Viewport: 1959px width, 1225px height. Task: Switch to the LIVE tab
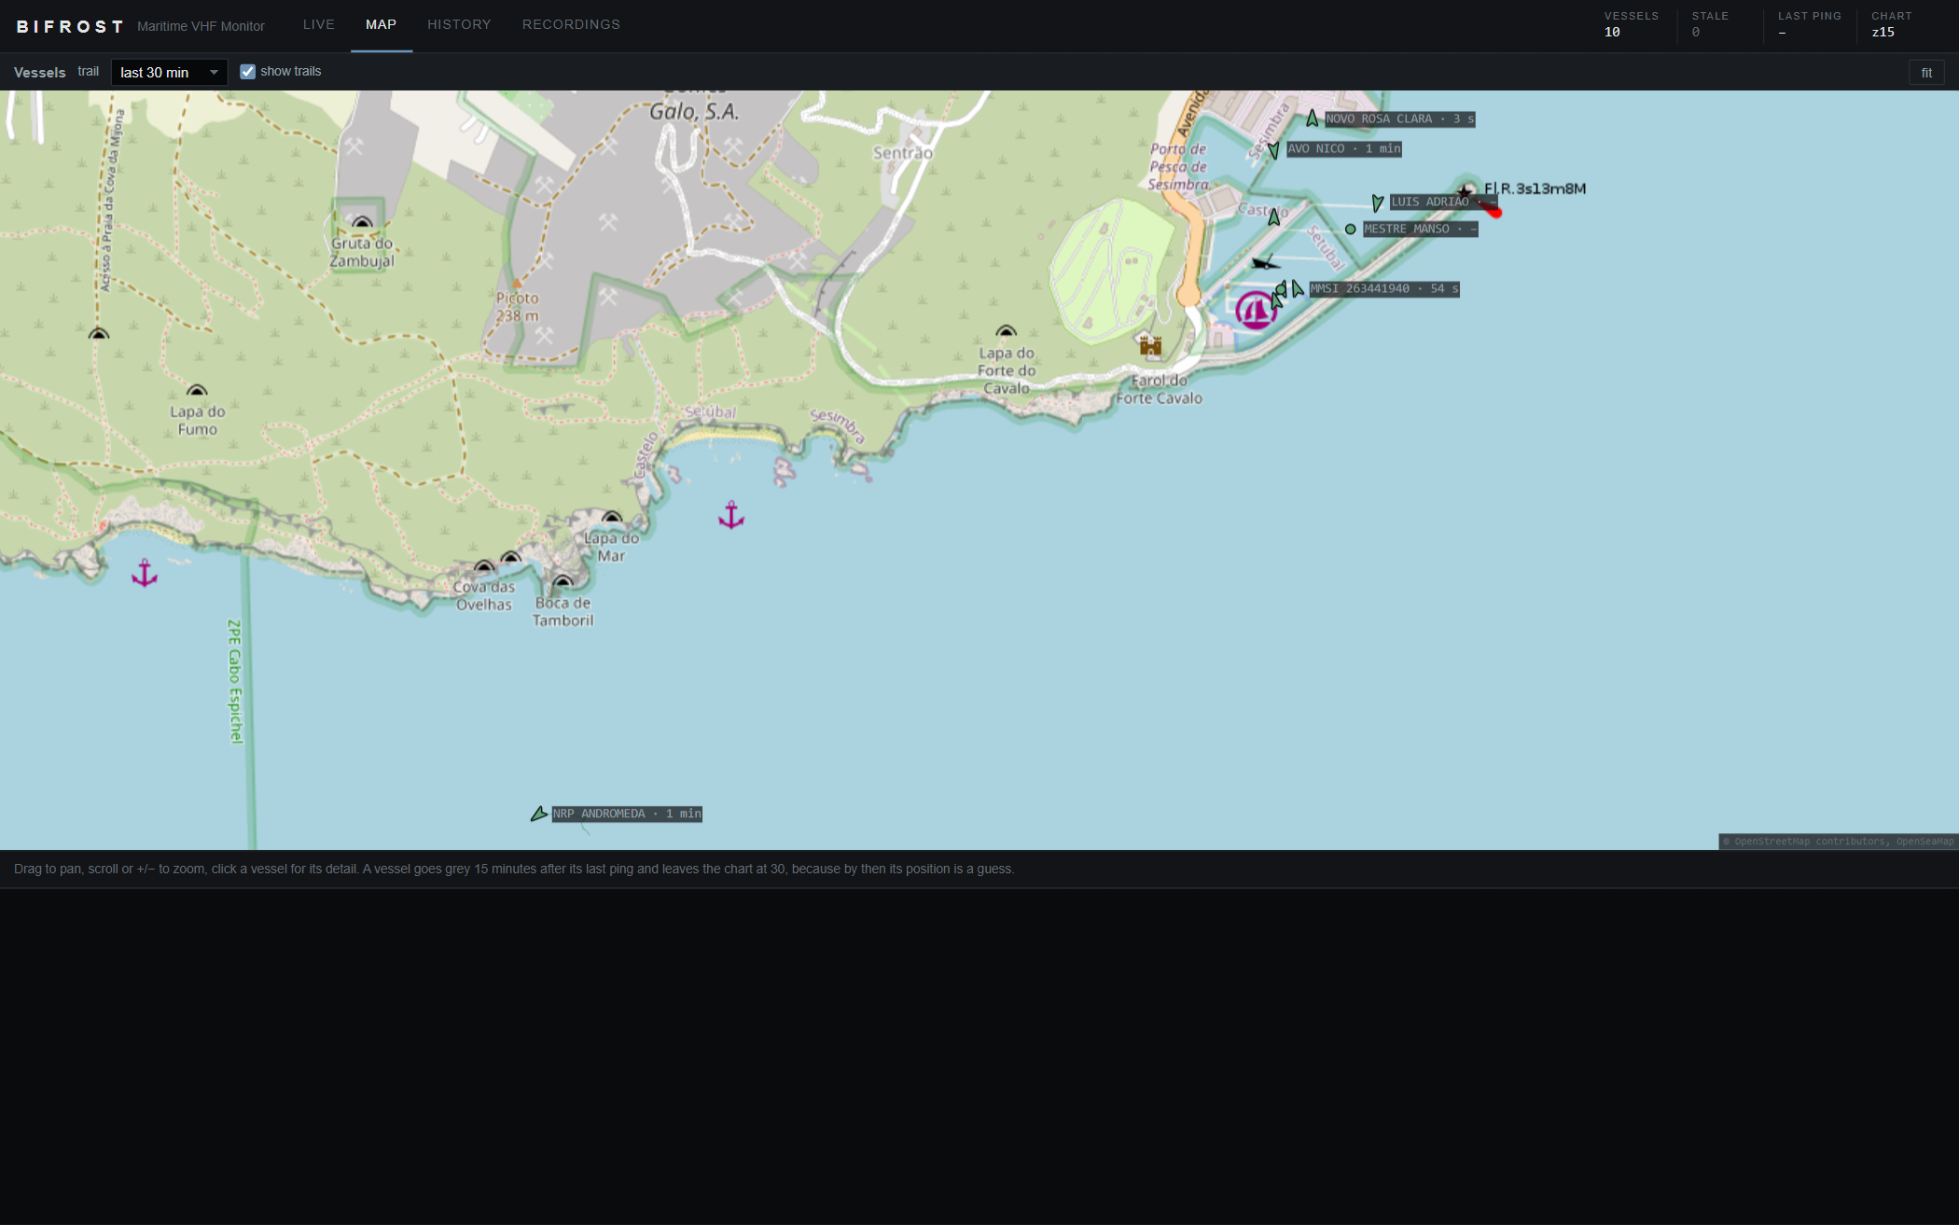tap(318, 24)
